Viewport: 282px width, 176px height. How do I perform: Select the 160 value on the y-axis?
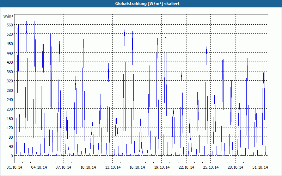[10, 118]
